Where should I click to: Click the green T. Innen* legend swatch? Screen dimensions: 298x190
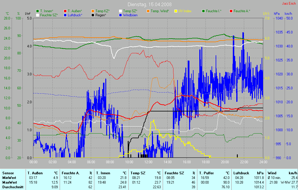[x=38, y=11]
